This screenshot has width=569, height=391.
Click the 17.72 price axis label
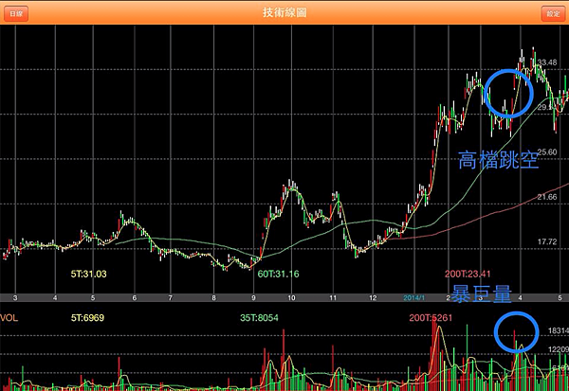point(547,241)
